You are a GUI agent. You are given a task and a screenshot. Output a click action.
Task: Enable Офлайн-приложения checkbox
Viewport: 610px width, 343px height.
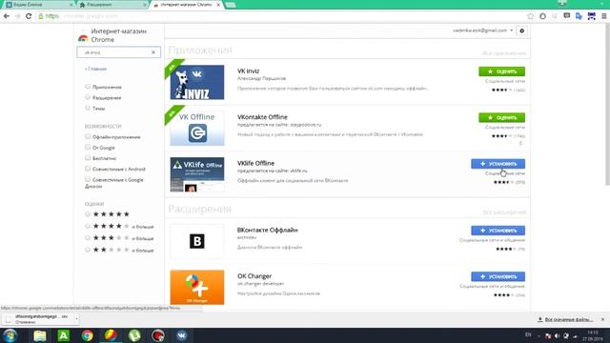tap(88, 136)
